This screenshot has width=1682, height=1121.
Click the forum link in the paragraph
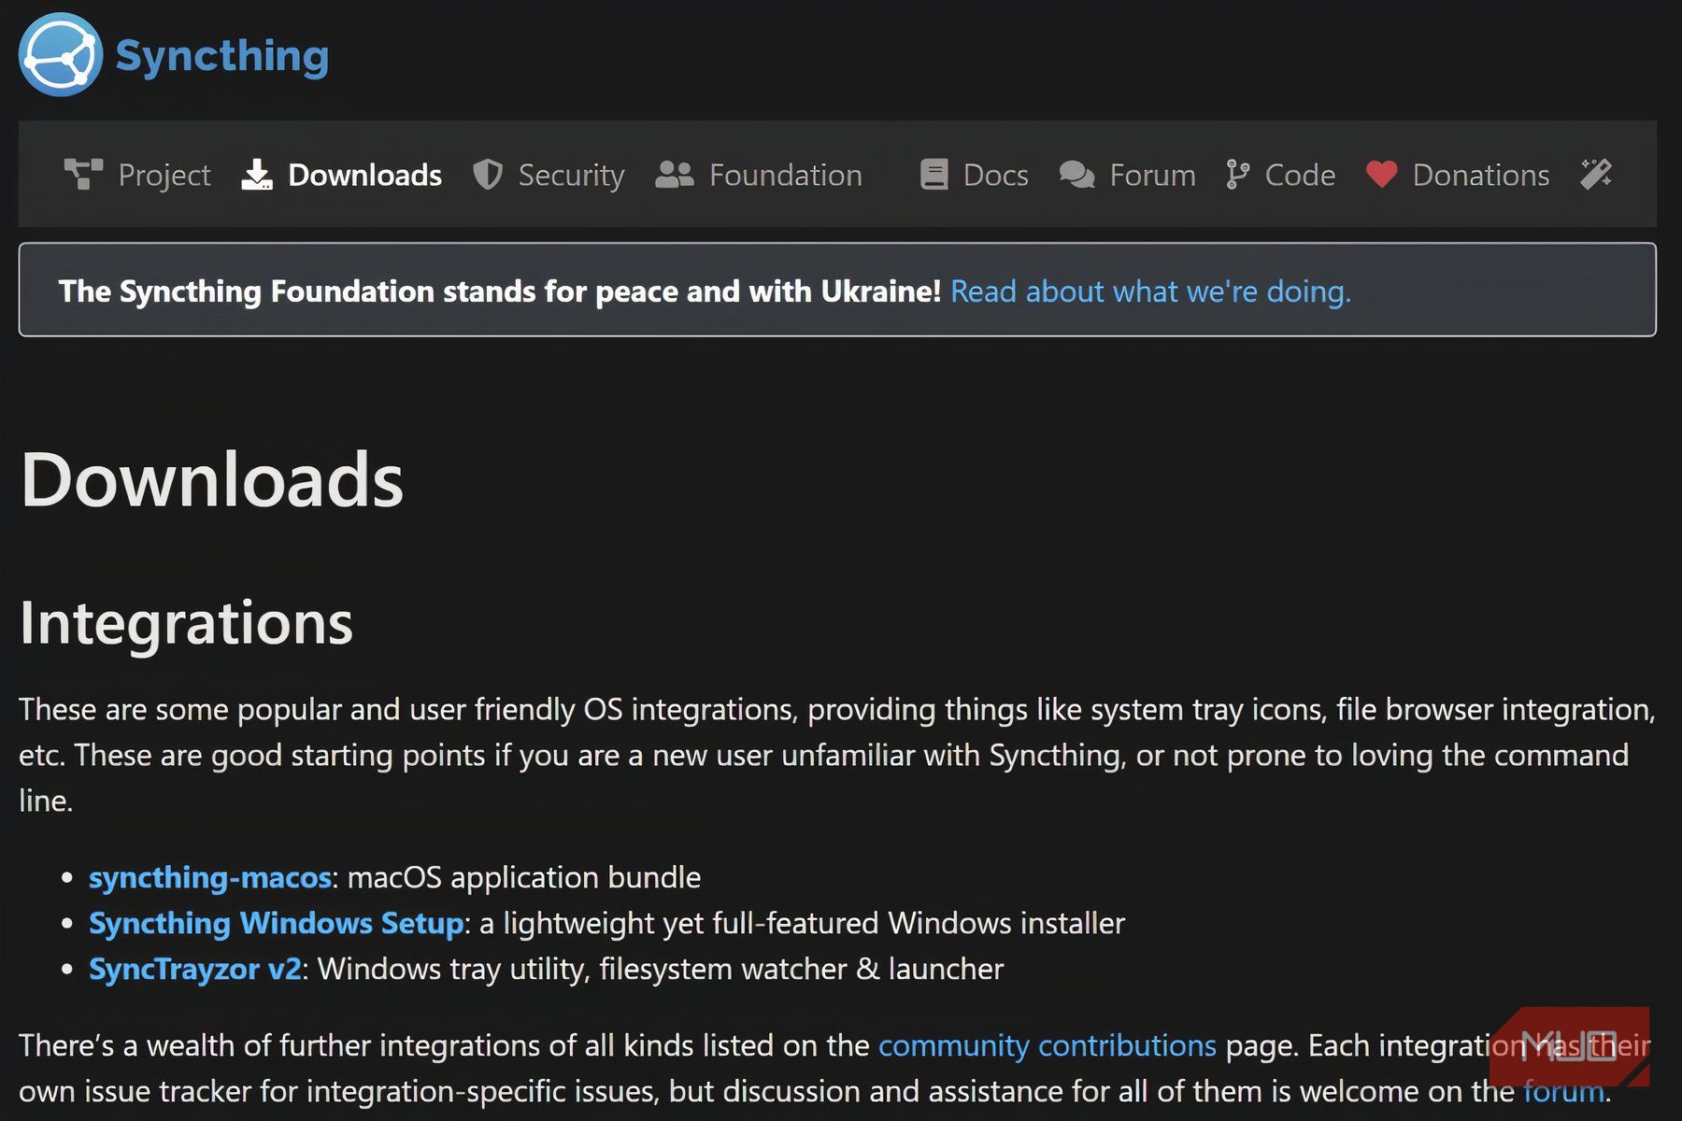pyautogui.click(x=1563, y=1091)
